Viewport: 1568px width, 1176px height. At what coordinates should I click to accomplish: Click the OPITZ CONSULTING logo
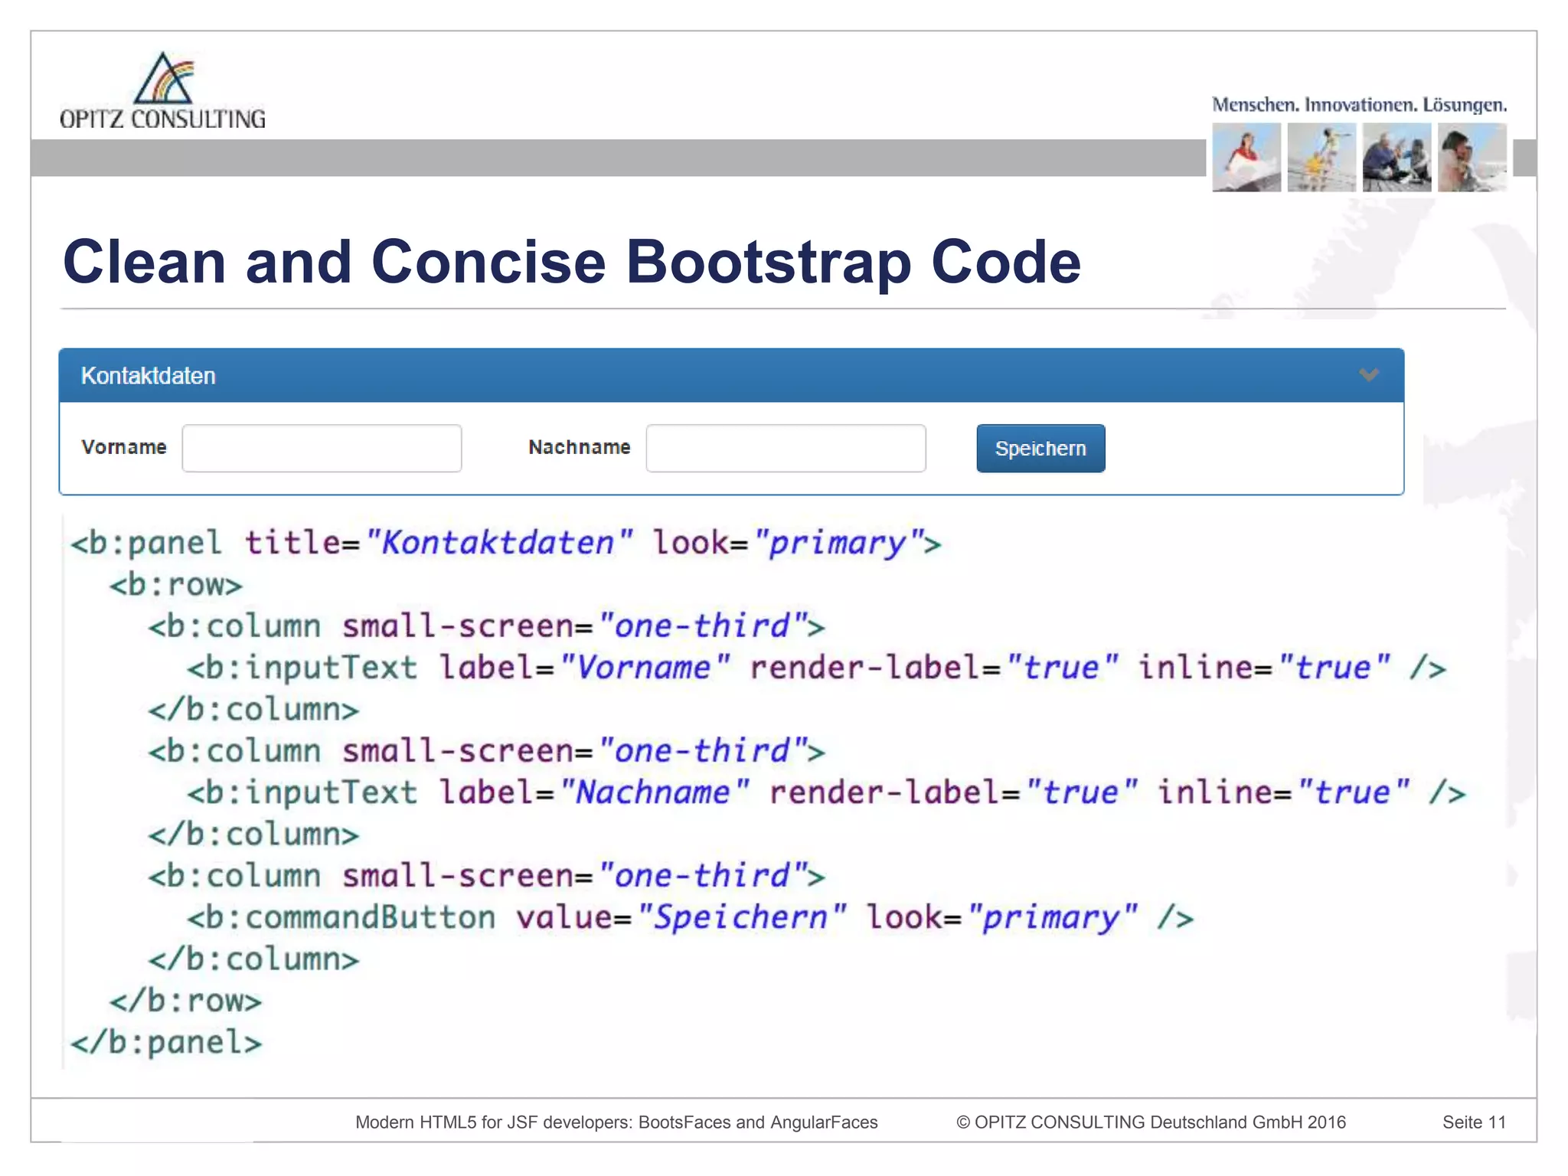(162, 90)
